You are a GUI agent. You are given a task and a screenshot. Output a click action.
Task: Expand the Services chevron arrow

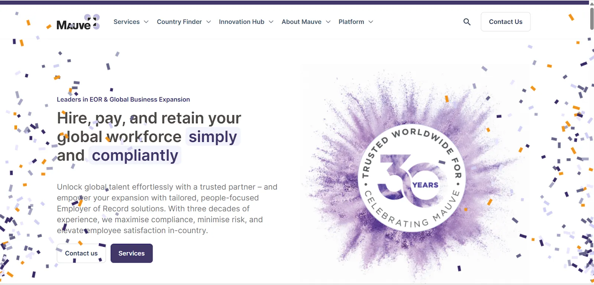coord(146,22)
